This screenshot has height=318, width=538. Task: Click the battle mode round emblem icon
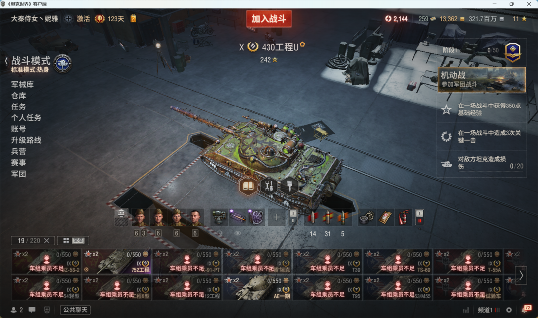(63, 63)
